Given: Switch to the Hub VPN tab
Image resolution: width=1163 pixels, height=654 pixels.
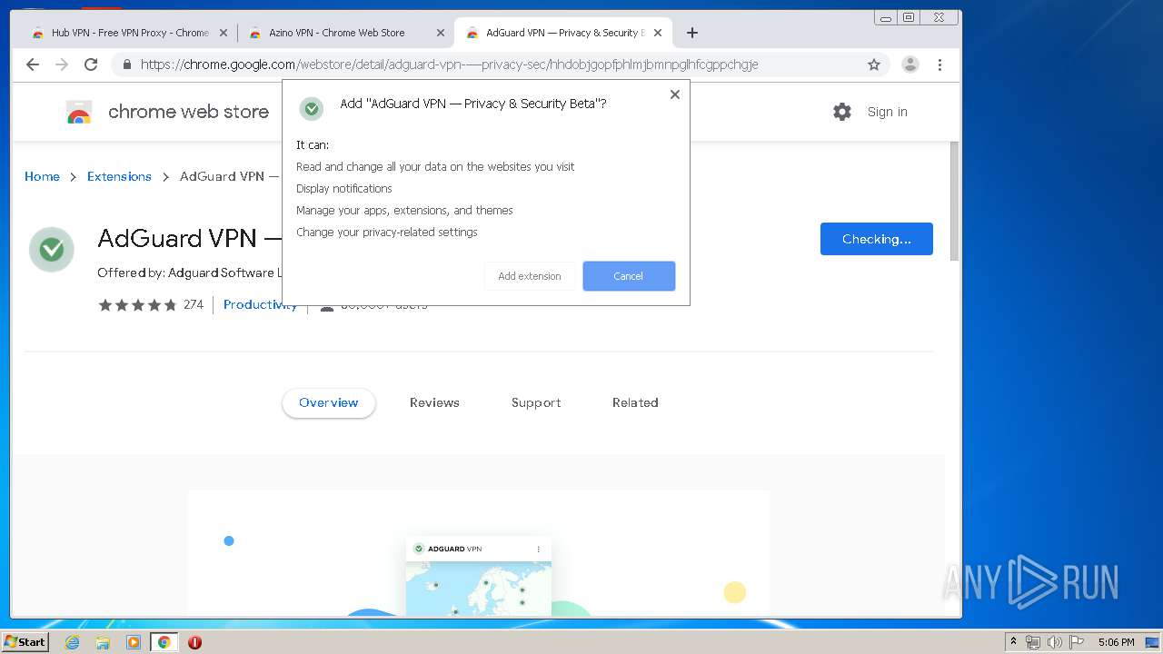Looking at the screenshot, I should pos(129,33).
